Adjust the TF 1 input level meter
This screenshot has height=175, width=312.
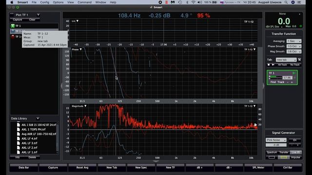click(275, 77)
